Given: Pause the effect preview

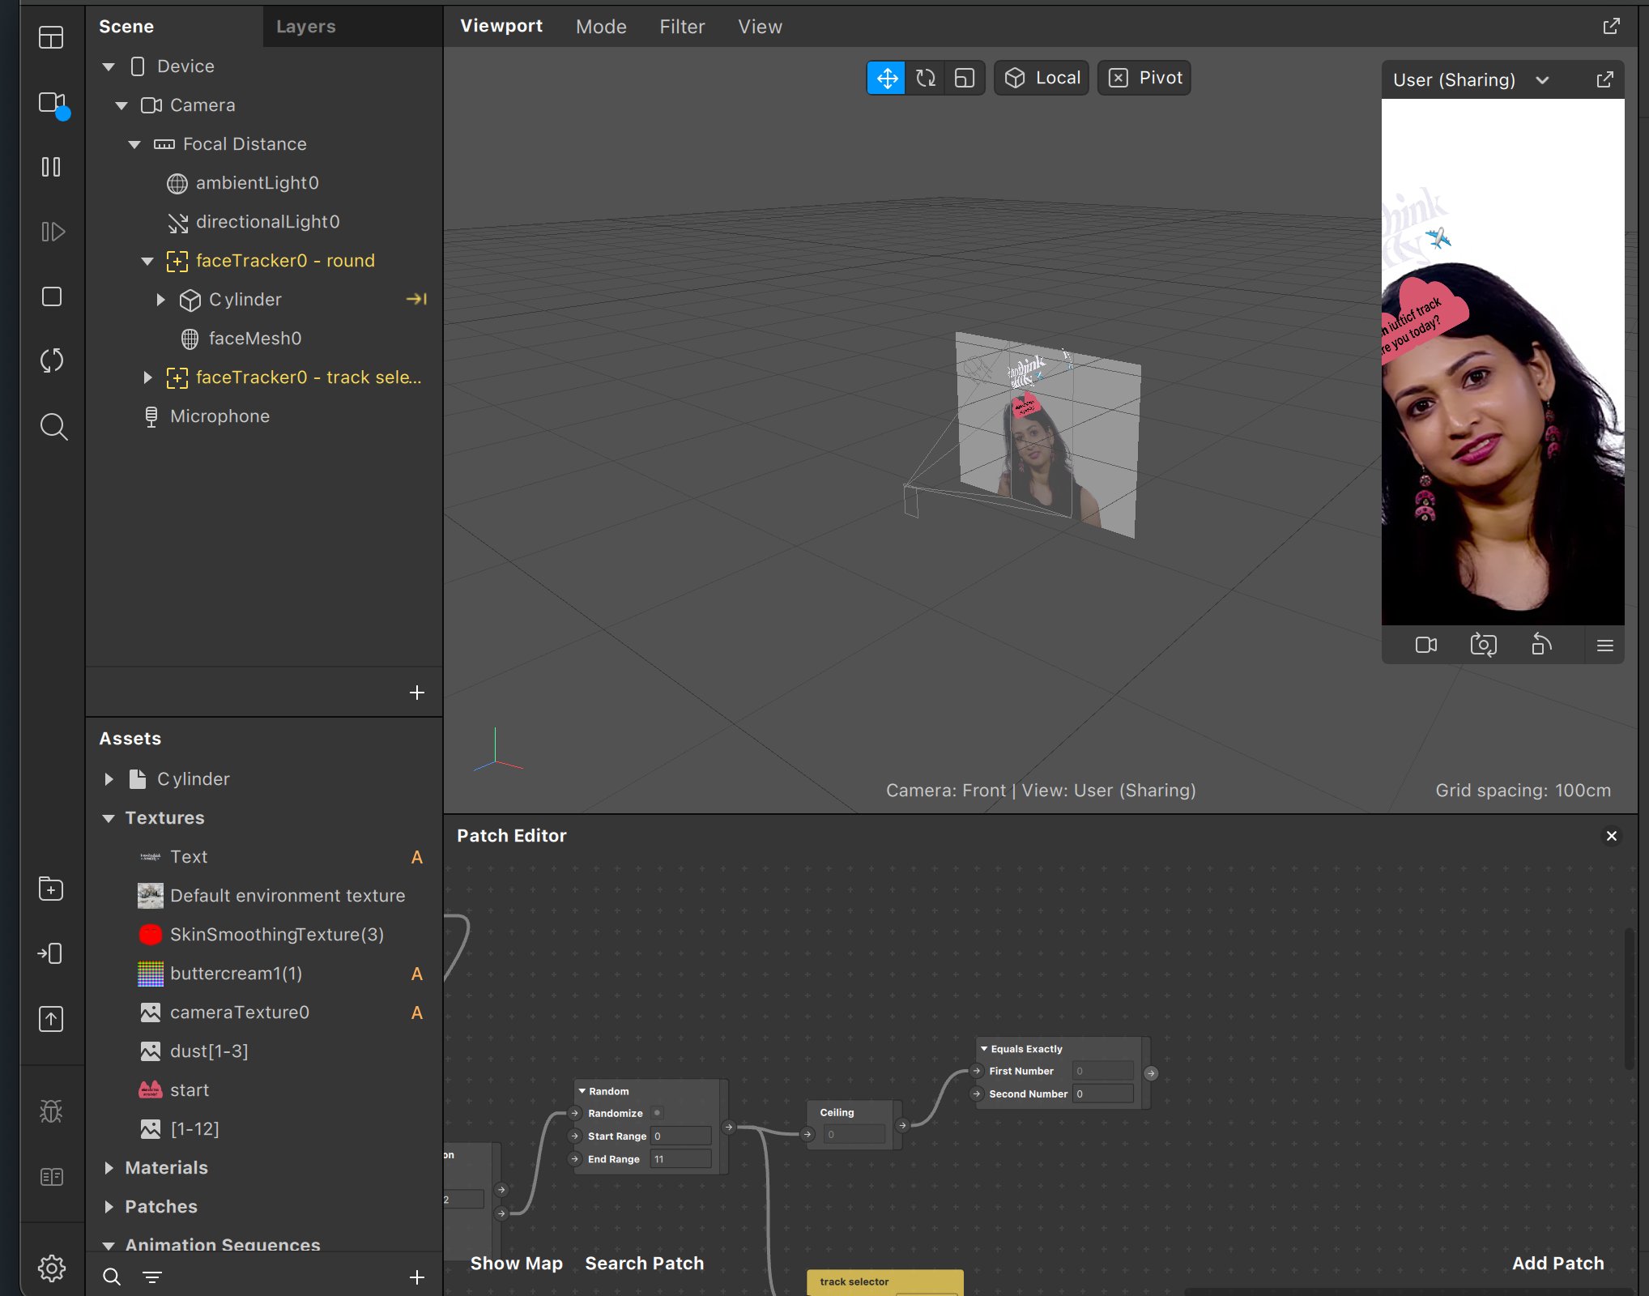Looking at the screenshot, I should tap(51, 167).
